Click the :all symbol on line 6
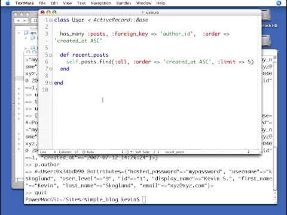287x215 pixels. pyautogui.click(x=120, y=62)
